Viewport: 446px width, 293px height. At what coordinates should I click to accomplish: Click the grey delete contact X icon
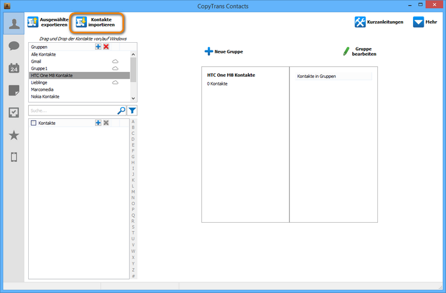coord(106,122)
